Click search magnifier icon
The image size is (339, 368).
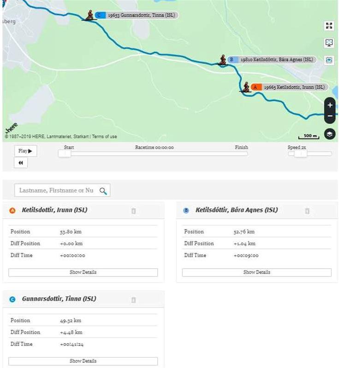(103, 190)
